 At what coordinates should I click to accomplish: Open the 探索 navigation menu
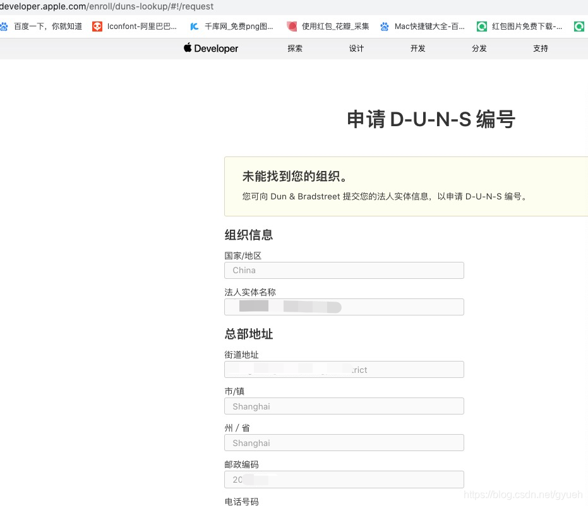[x=295, y=49]
